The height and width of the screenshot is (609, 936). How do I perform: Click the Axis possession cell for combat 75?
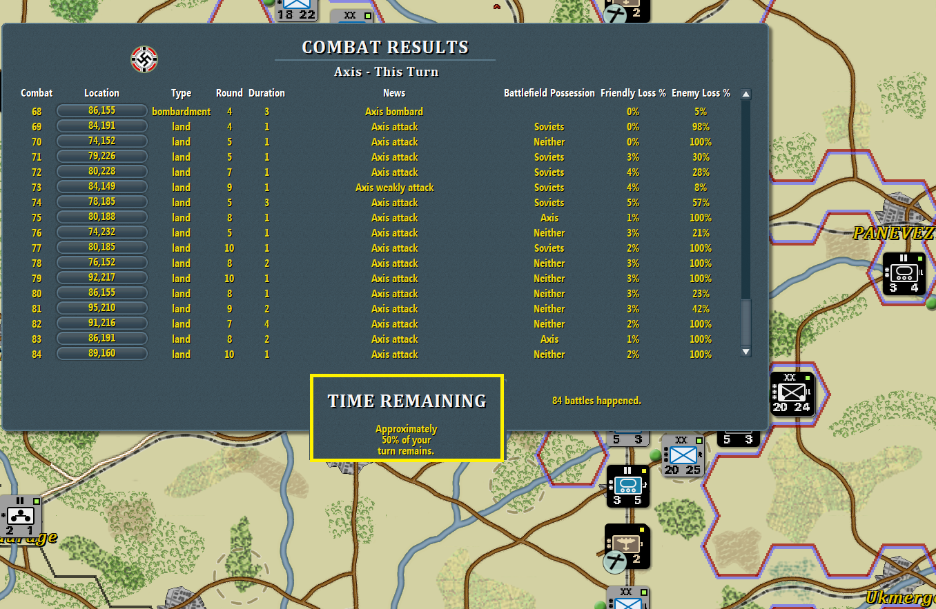(x=549, y=217)
